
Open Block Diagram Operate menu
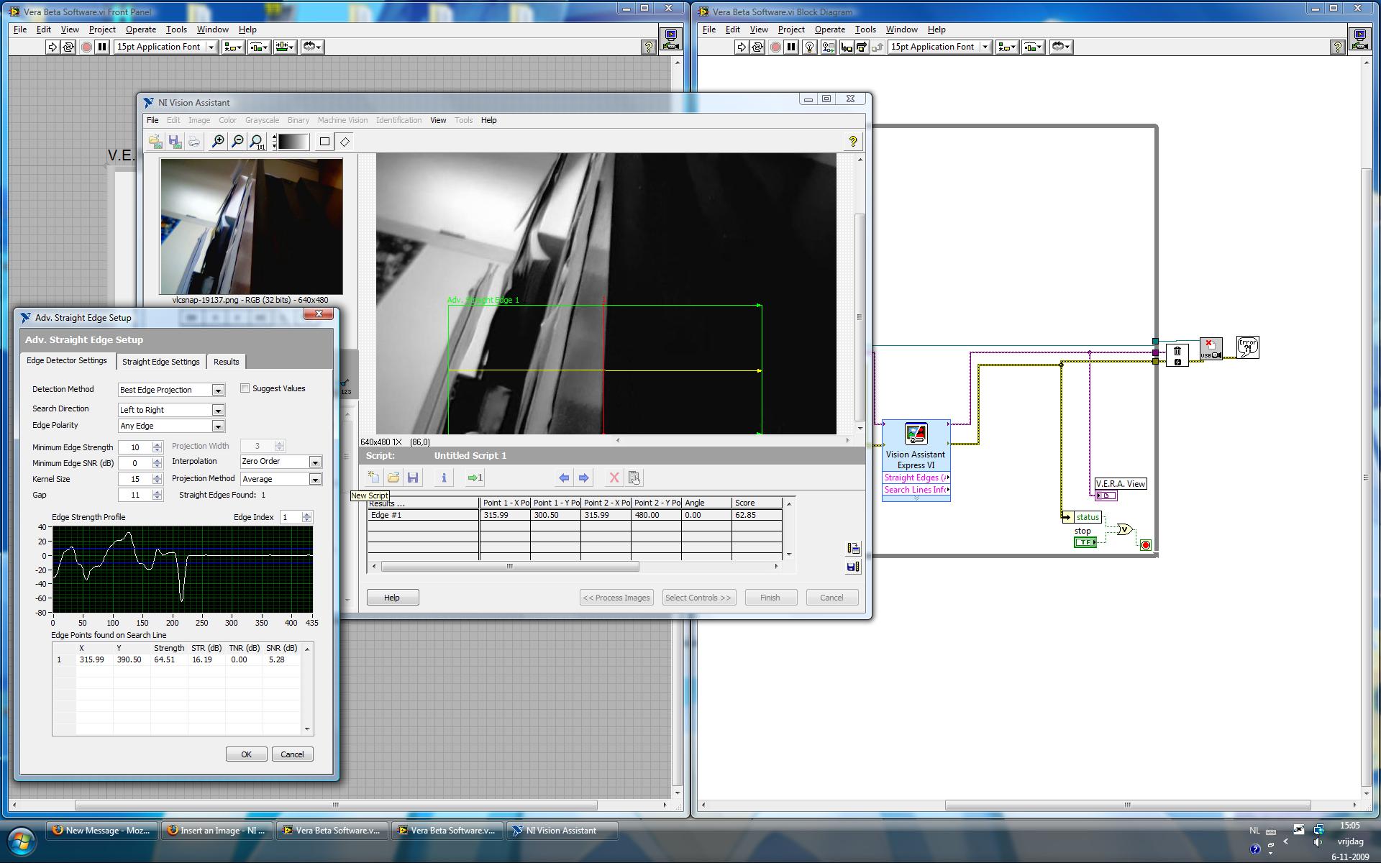829,29
